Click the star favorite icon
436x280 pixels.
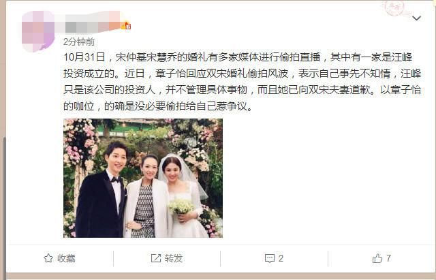click(48, 258)
